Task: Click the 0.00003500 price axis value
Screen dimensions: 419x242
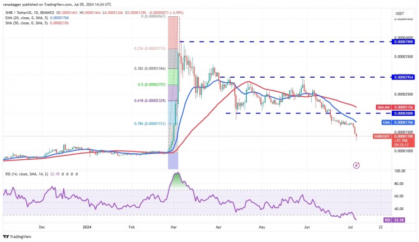Action: tap(403, 56)
